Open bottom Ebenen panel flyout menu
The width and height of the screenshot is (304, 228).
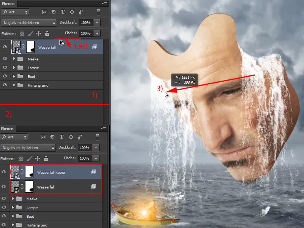tap(103, 128)
